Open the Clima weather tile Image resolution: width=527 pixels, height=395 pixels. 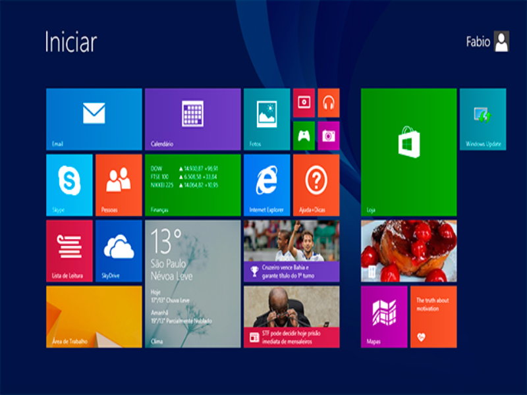tap(193, 284)
